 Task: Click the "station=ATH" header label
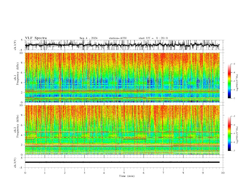[x=118, y=38]
